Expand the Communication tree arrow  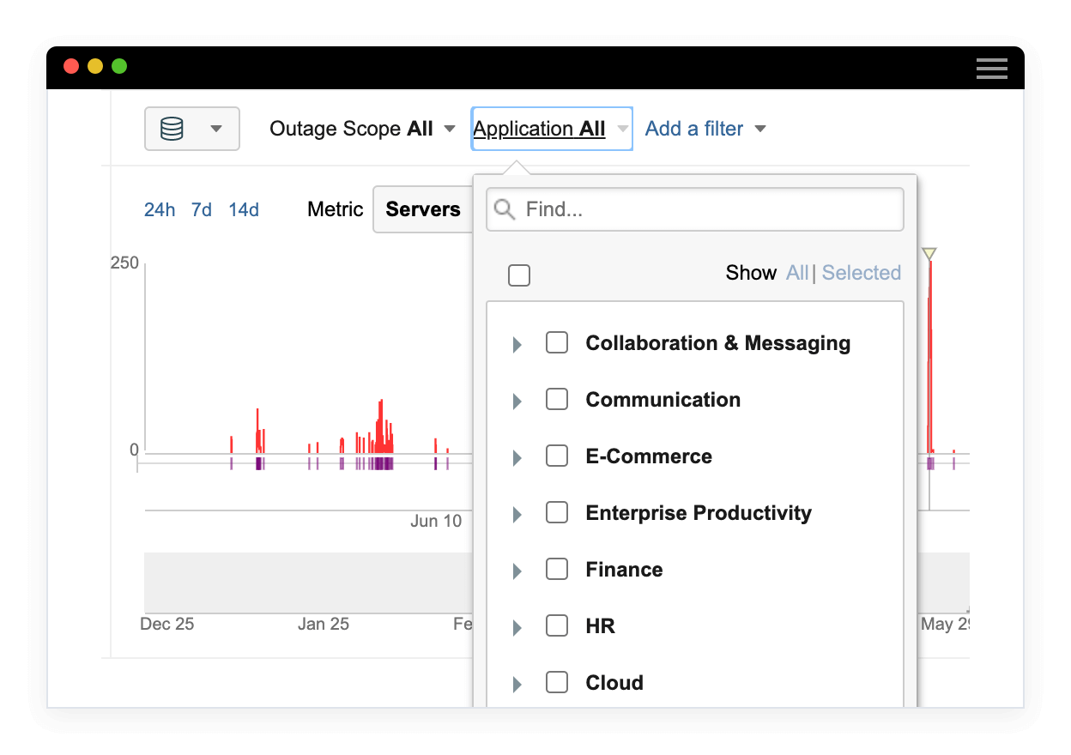pos(517,401)
